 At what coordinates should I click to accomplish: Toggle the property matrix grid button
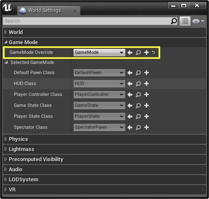coord(185,21)
